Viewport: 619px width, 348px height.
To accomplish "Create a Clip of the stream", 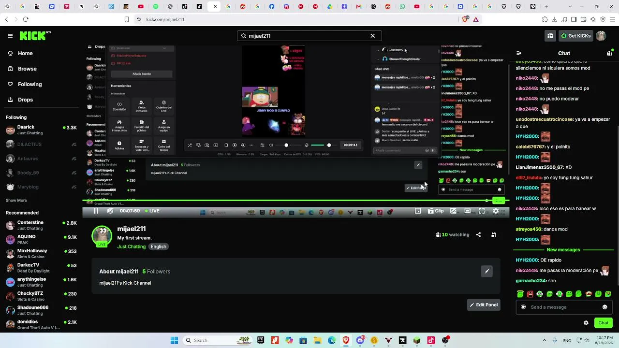I will (436, 211).
